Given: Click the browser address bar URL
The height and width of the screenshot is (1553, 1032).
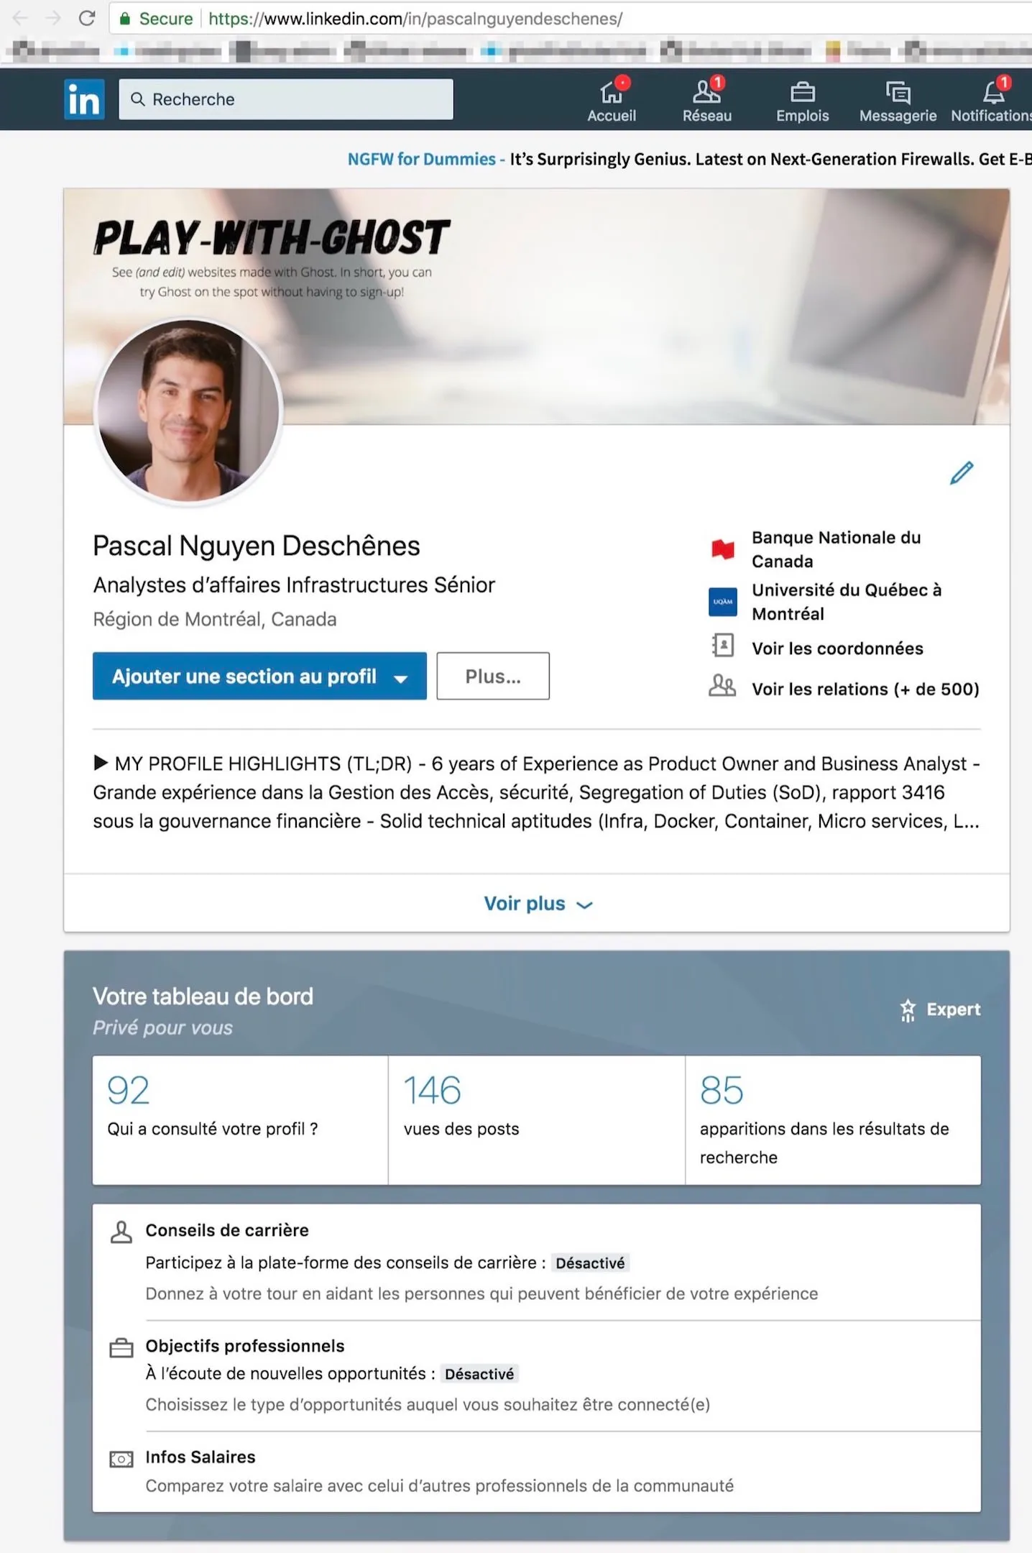Looking at the screenshot, I should [x=415, y=19].
